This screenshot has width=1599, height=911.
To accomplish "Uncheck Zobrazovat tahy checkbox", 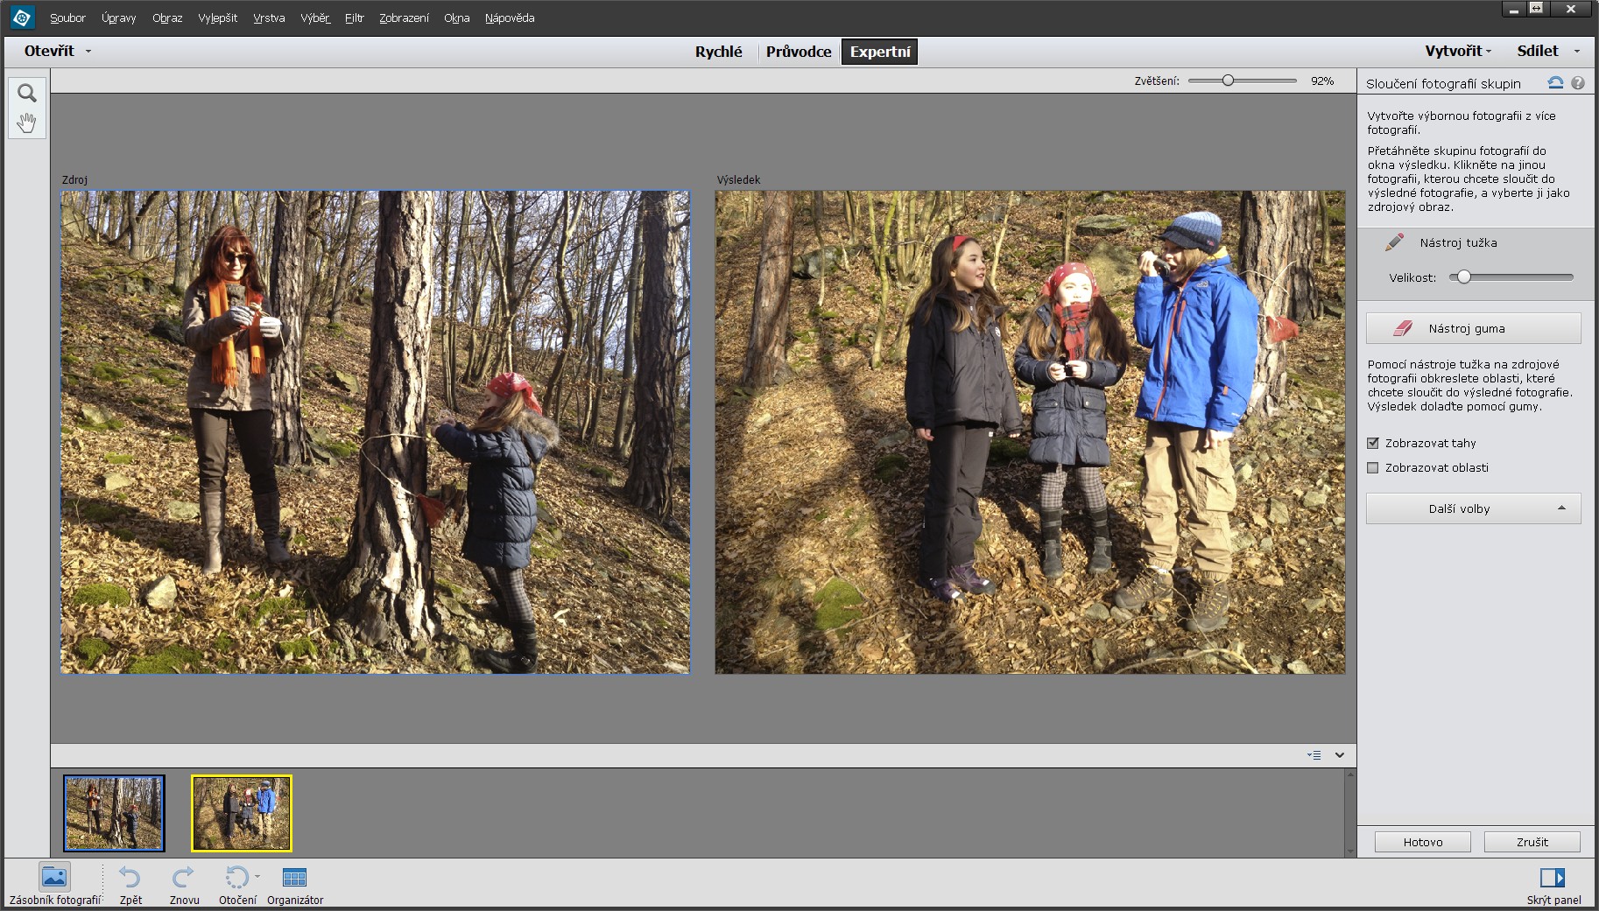I will (1373, 444).
